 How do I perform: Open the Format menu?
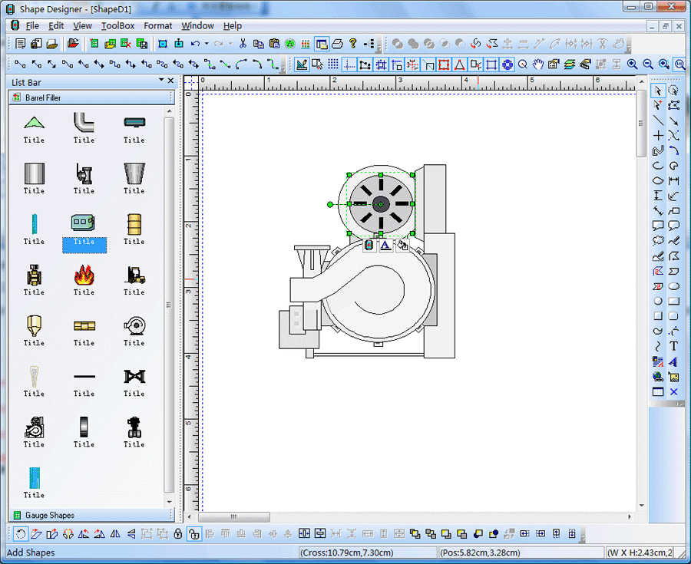pyautogui.click(x=158, y=25)
